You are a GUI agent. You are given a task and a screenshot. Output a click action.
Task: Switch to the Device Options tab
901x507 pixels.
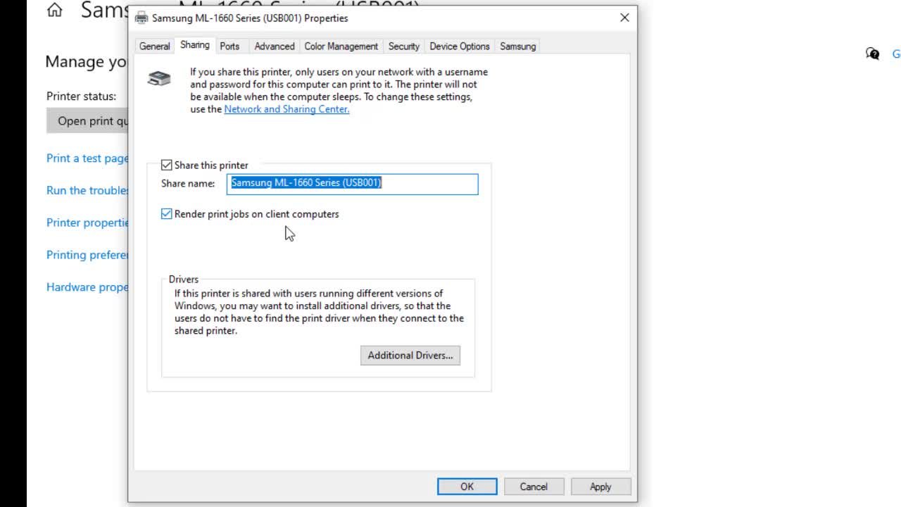[x=459, y=46]
